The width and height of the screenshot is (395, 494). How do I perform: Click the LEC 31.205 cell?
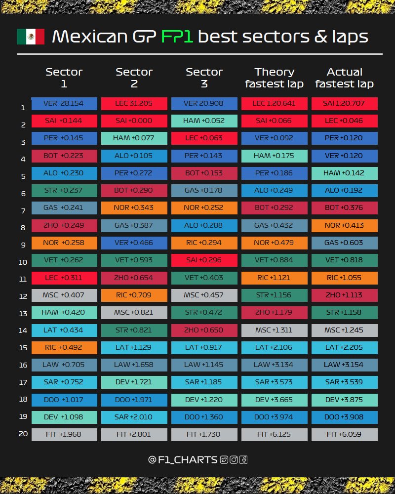pos(134,104)
